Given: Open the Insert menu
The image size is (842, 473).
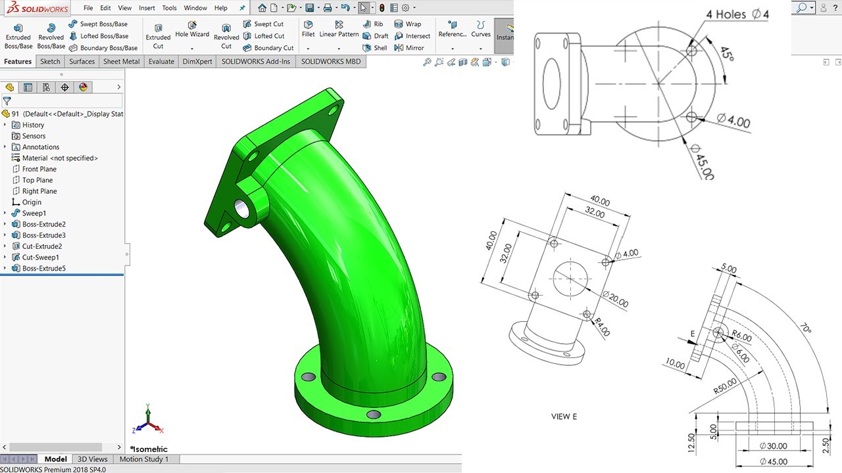Looking at the screenshot, I should coord(147,8).
